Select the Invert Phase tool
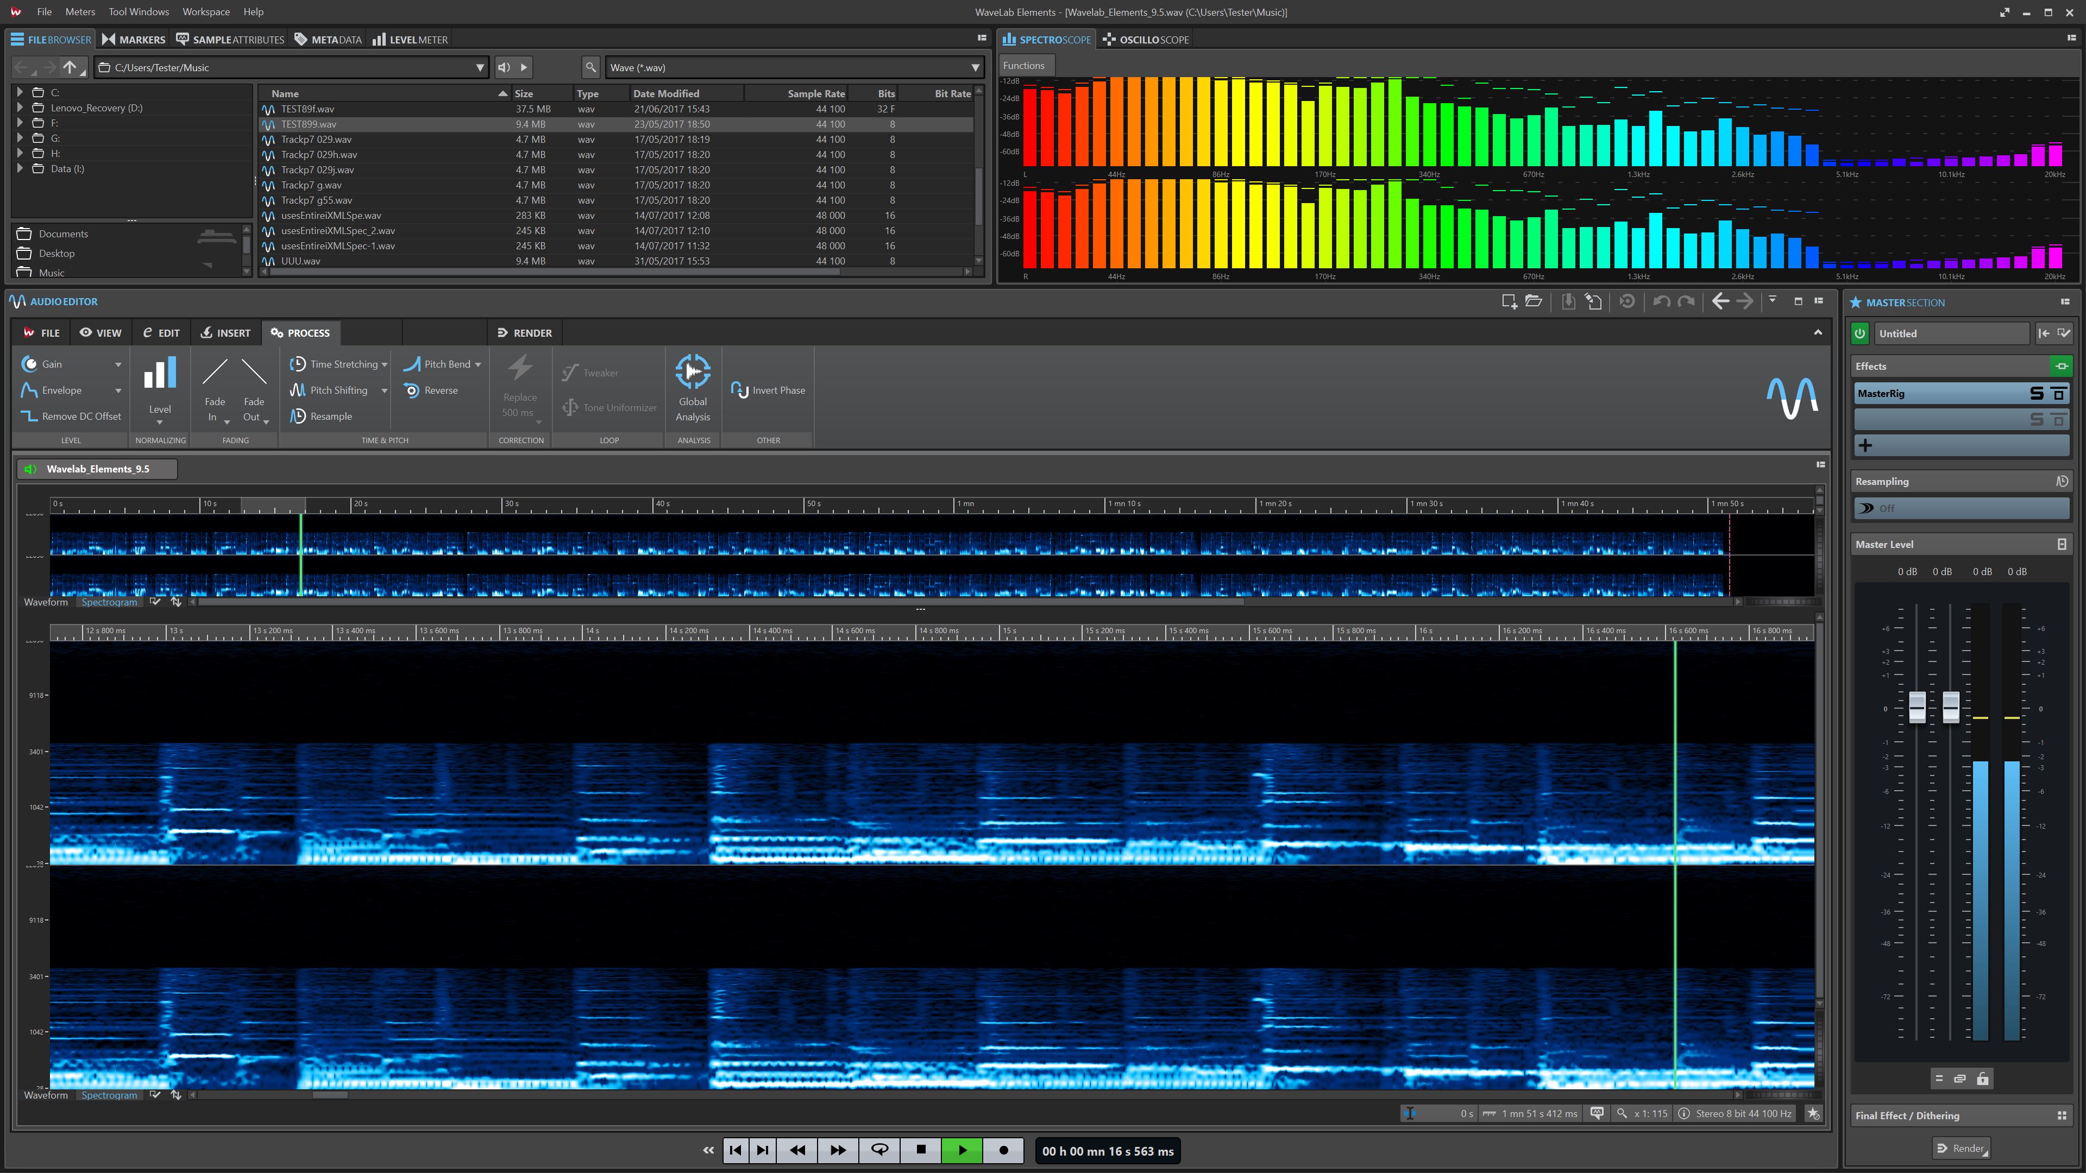This screenshot has height=1173, width=2086. (x=768, y=389)
